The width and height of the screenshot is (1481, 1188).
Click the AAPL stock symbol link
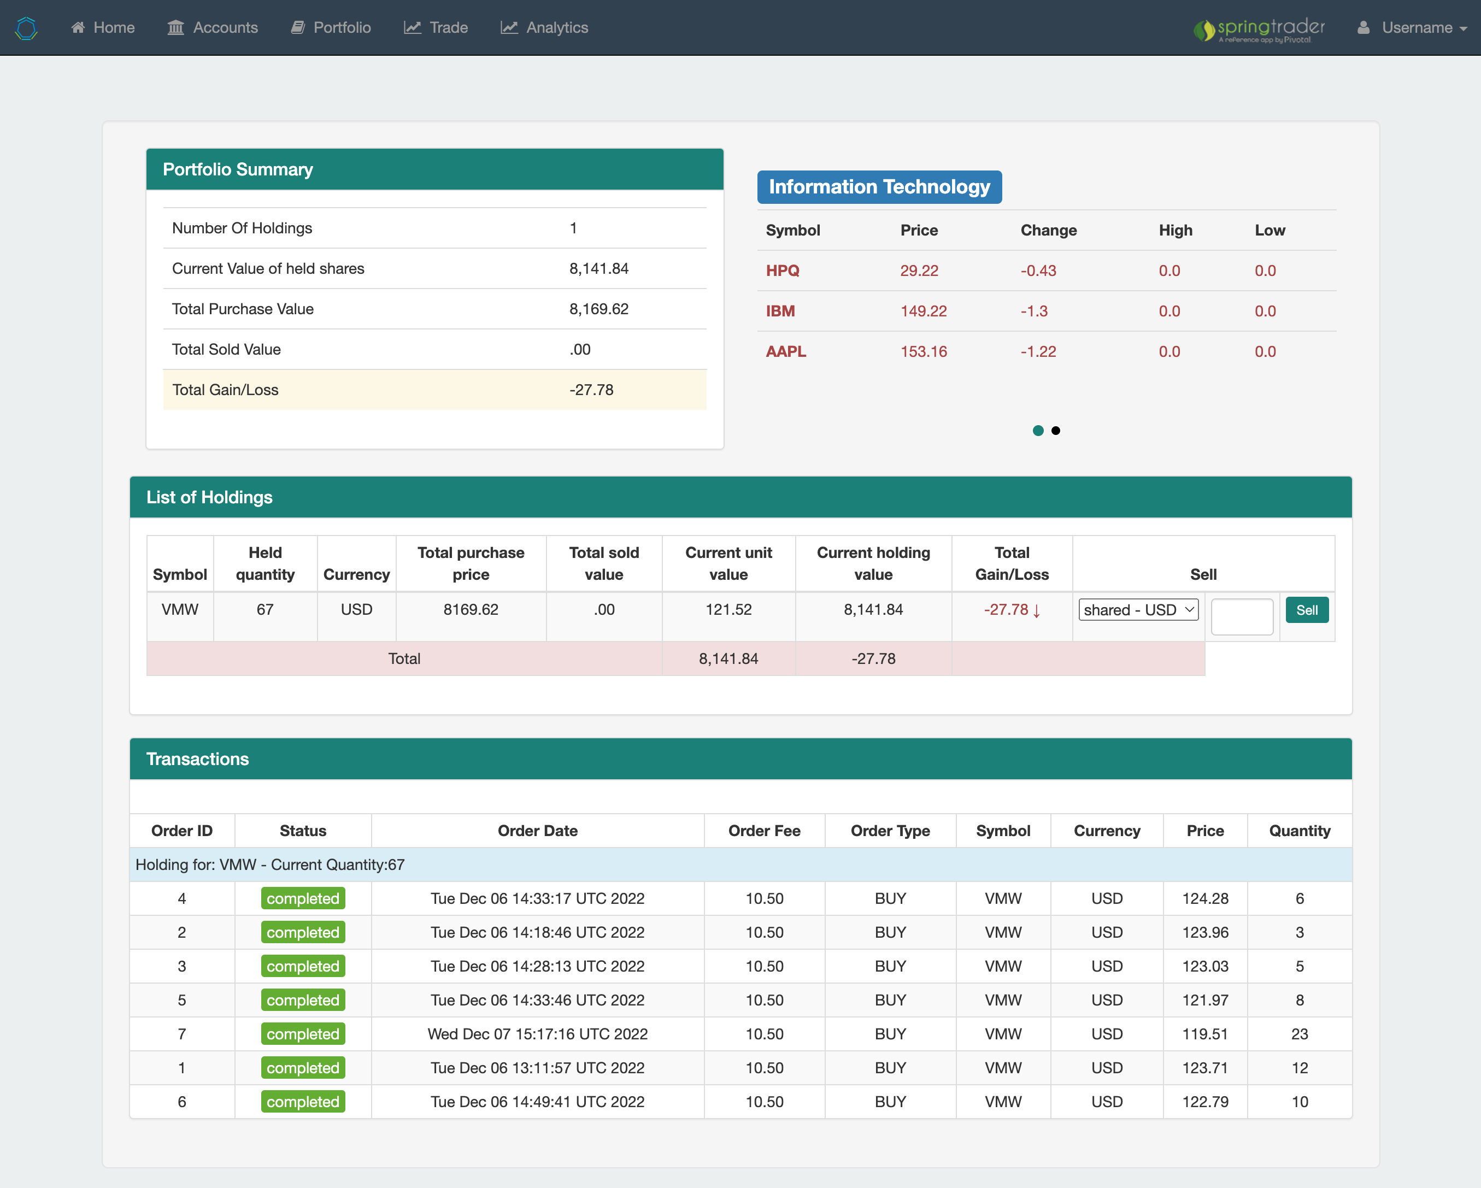coord(786,351)
